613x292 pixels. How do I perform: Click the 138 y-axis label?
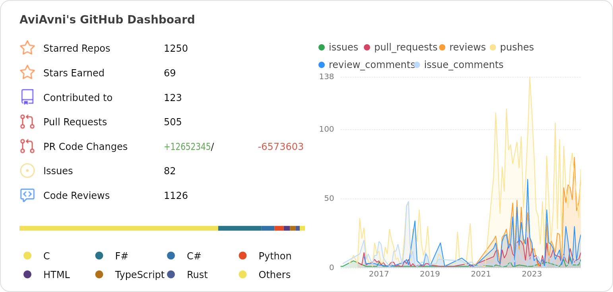326,77
